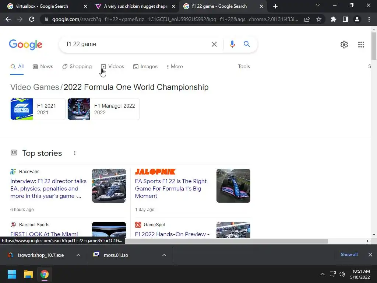The image size is (377, 283).
Task: Open the Google apps grid
Action: (x=361, y=45)
